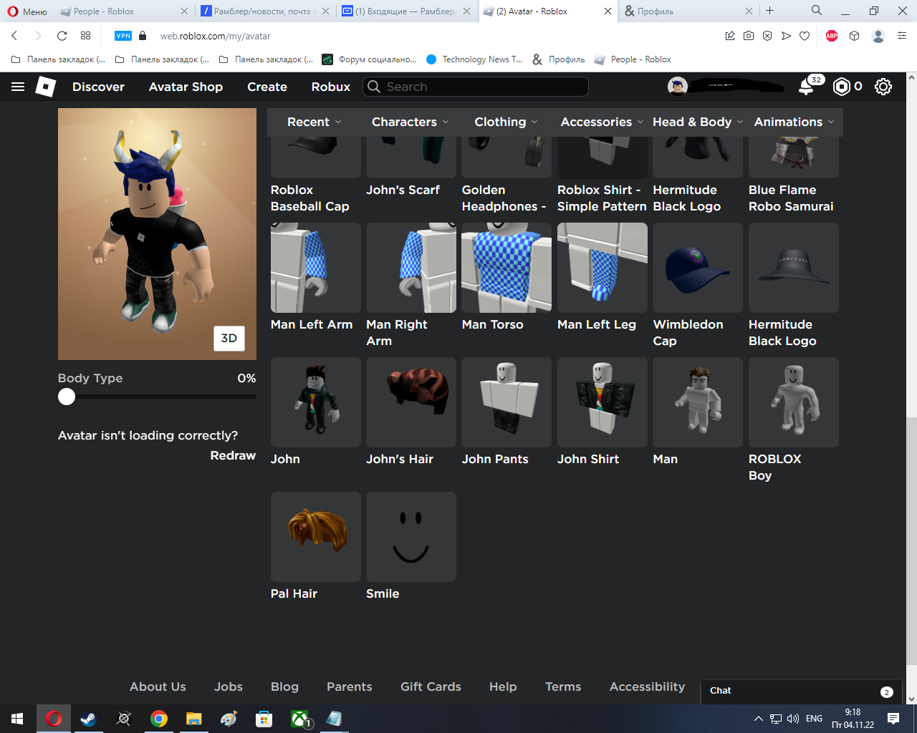Viewport: 917px width, 733px height.
Task: Open the Accessibility footer link
Action: pos(647,686)
